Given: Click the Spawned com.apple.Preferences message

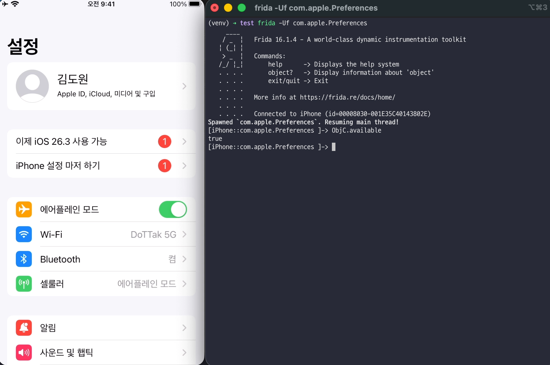Looking at the screenshot, I should click(x=303, y=122).
